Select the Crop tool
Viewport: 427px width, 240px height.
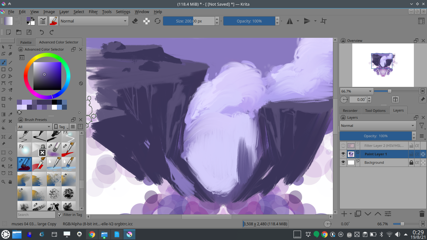coord(4,106)
